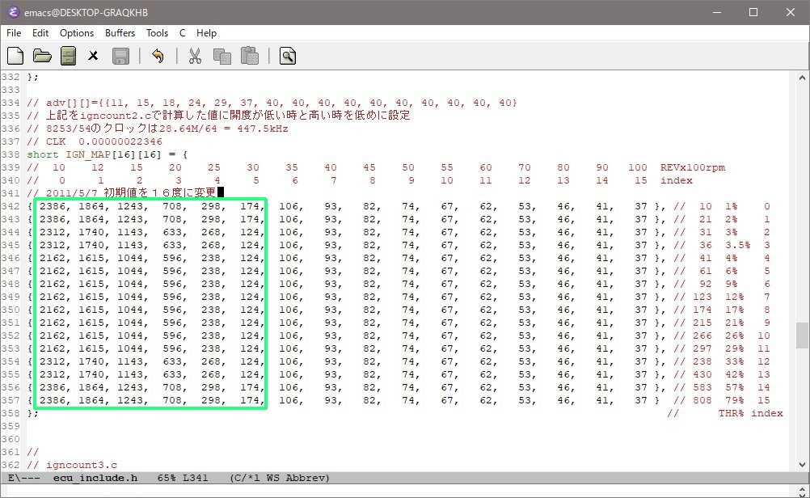This screenshot has height=498, width=810.
Task: Click 'THR% index' comment on line 358
Action: pyautogui.click(x=751, y=413)
